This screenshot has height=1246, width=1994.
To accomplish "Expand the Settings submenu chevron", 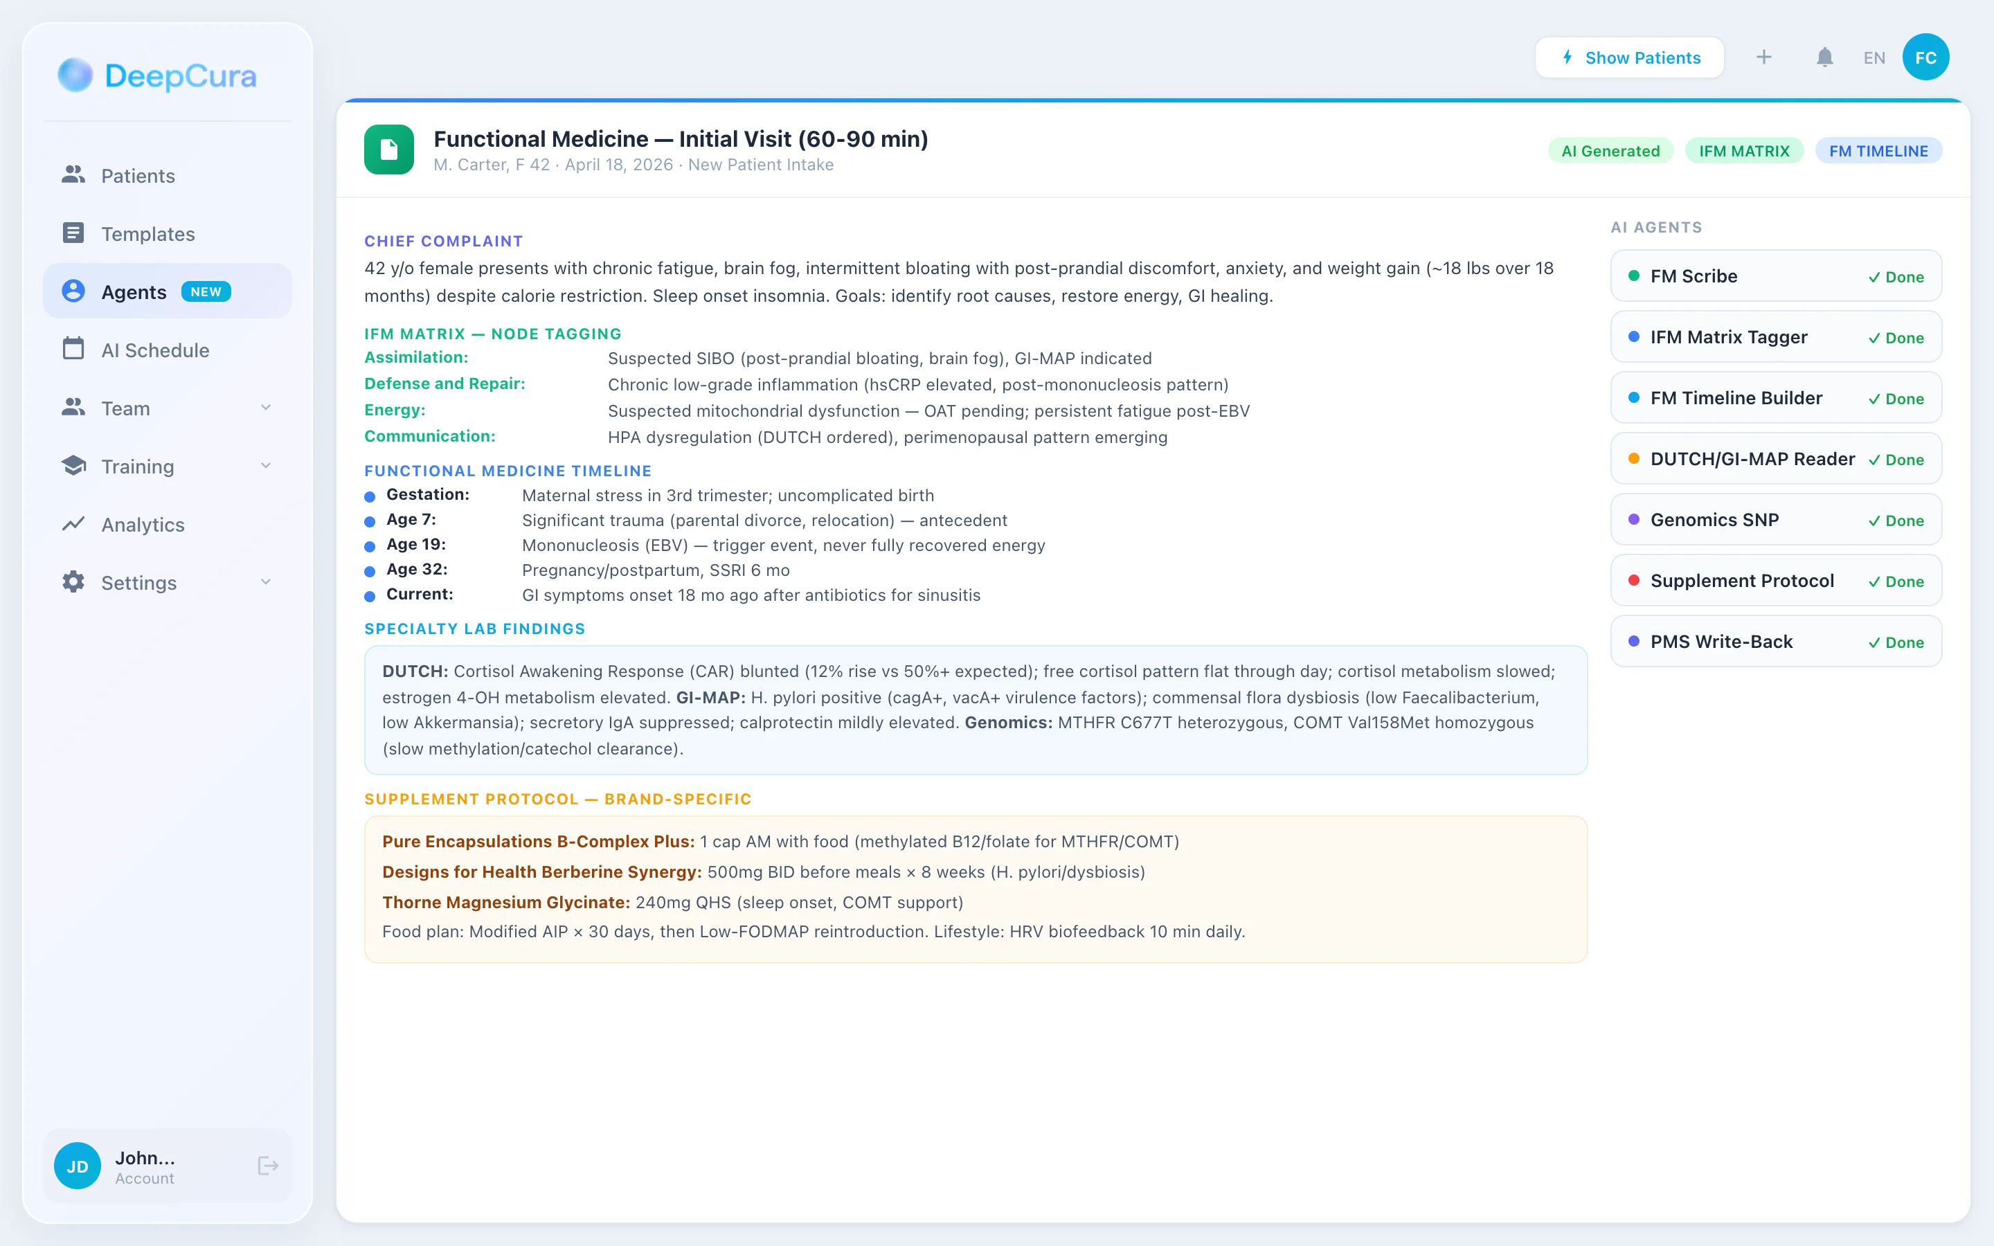I will click(x=265, y=581).
